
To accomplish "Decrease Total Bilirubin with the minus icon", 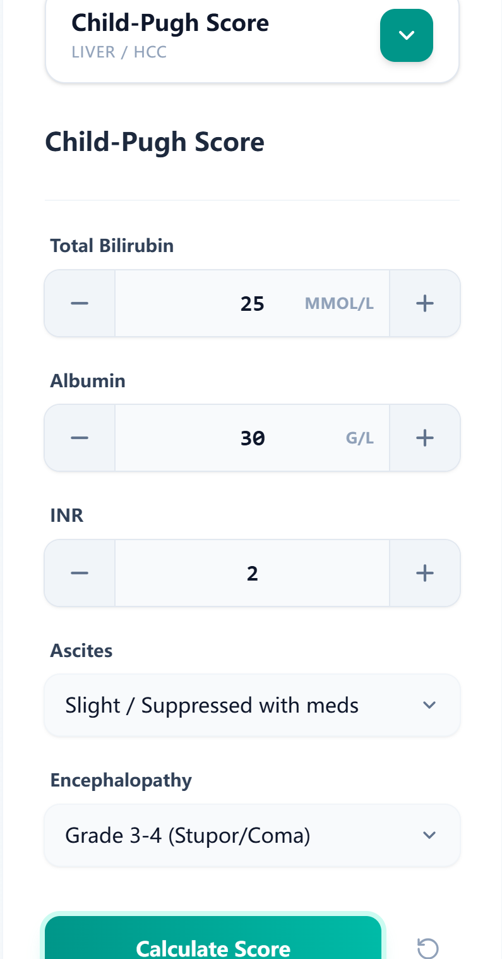I will pyautogui.click(x=79, y=303).
